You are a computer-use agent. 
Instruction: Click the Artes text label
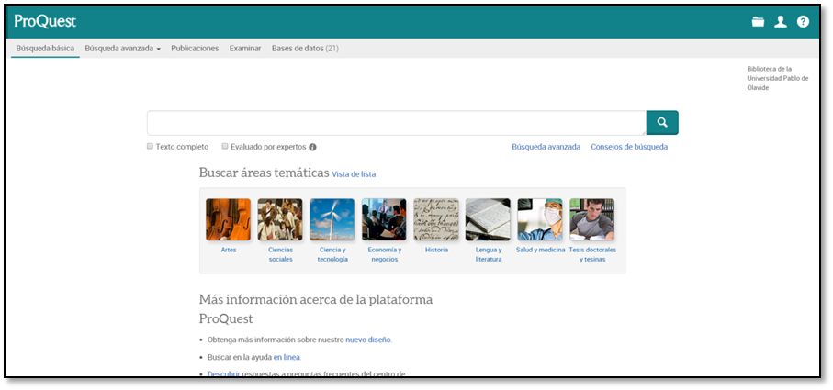(x=229, y=250)
